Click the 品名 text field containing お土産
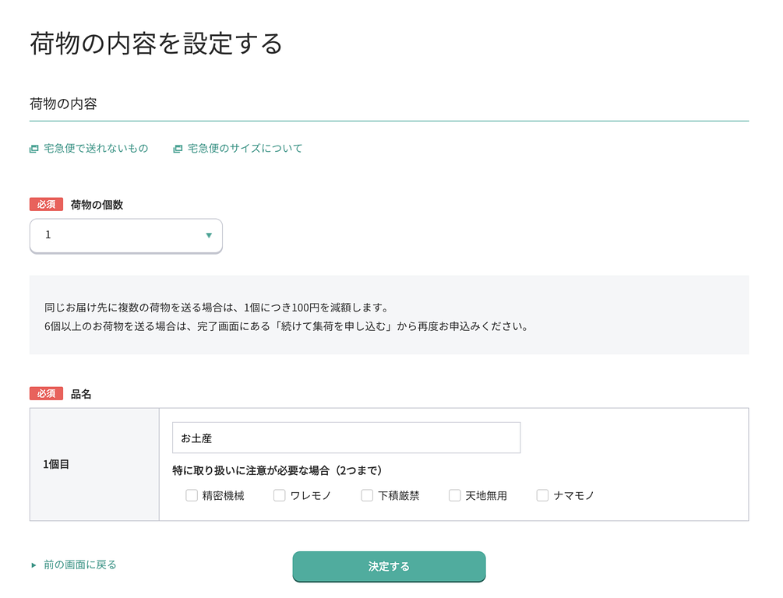Screen dimensions: 783x598 click(346, 438)
